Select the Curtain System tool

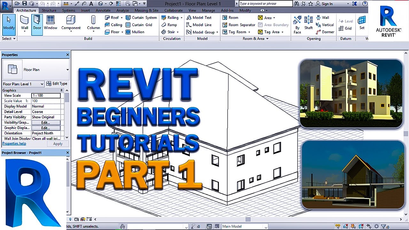point(141,18)
